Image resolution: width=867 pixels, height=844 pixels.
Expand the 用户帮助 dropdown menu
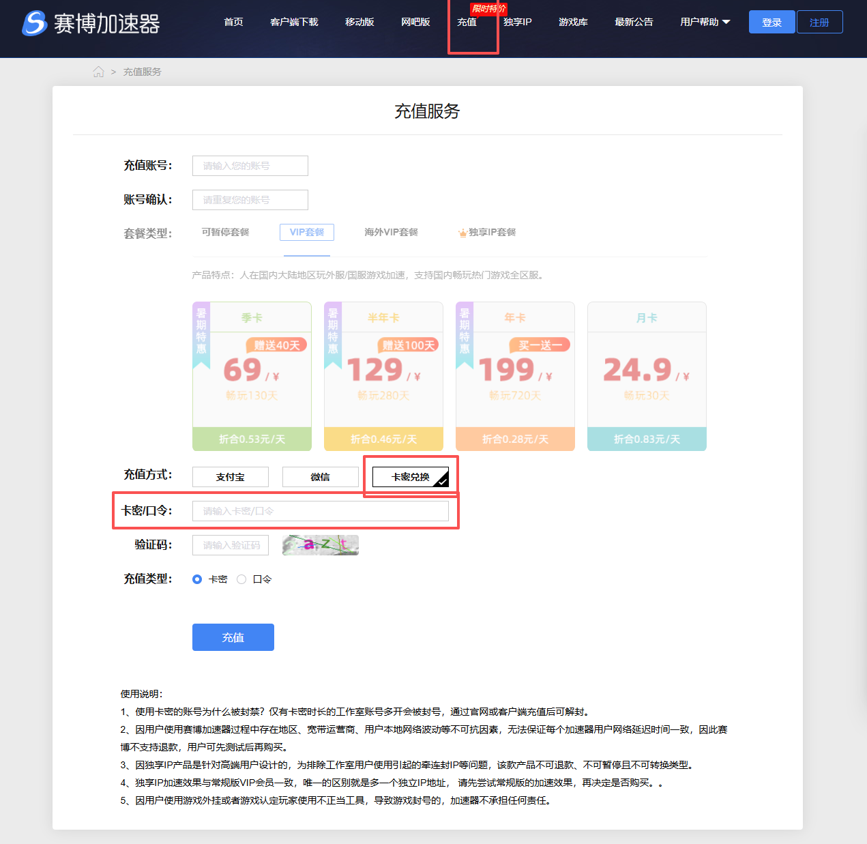pos(705,22)
